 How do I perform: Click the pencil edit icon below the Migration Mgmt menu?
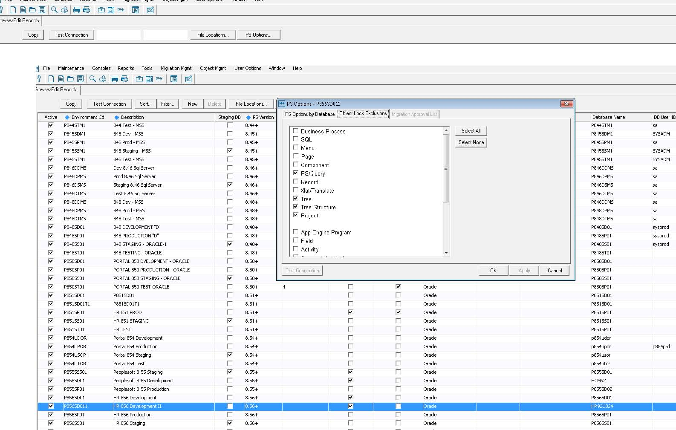point(188,79)
